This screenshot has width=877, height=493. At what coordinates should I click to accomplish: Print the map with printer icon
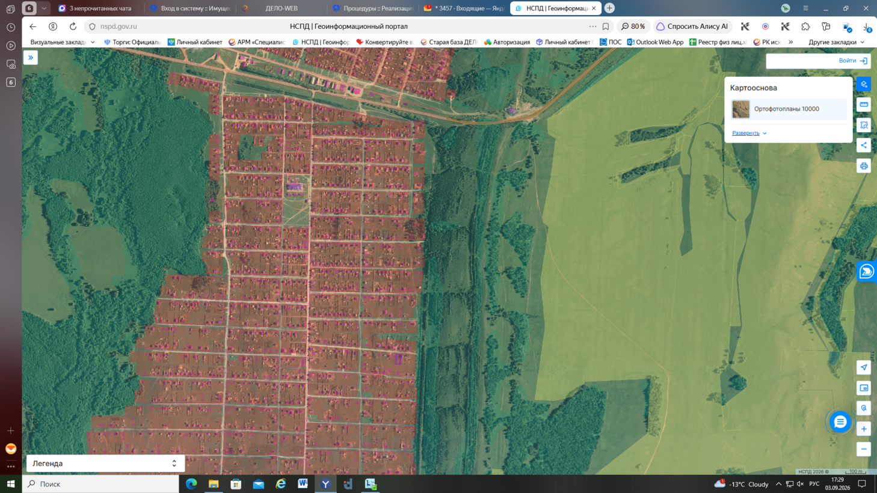coord(864,166)
